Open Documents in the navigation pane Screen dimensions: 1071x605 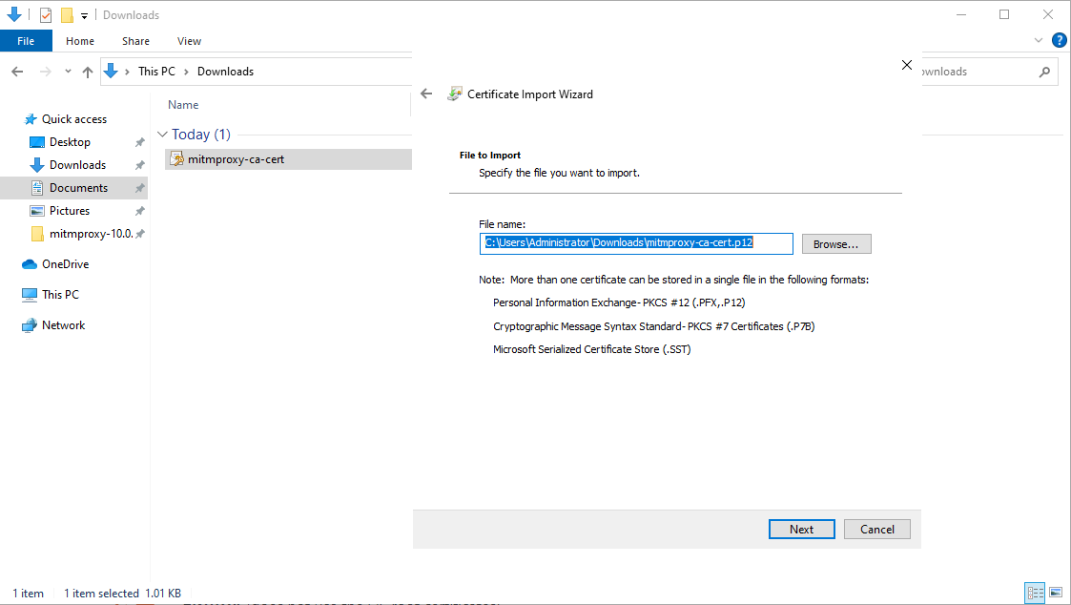(x=78, y=188)
